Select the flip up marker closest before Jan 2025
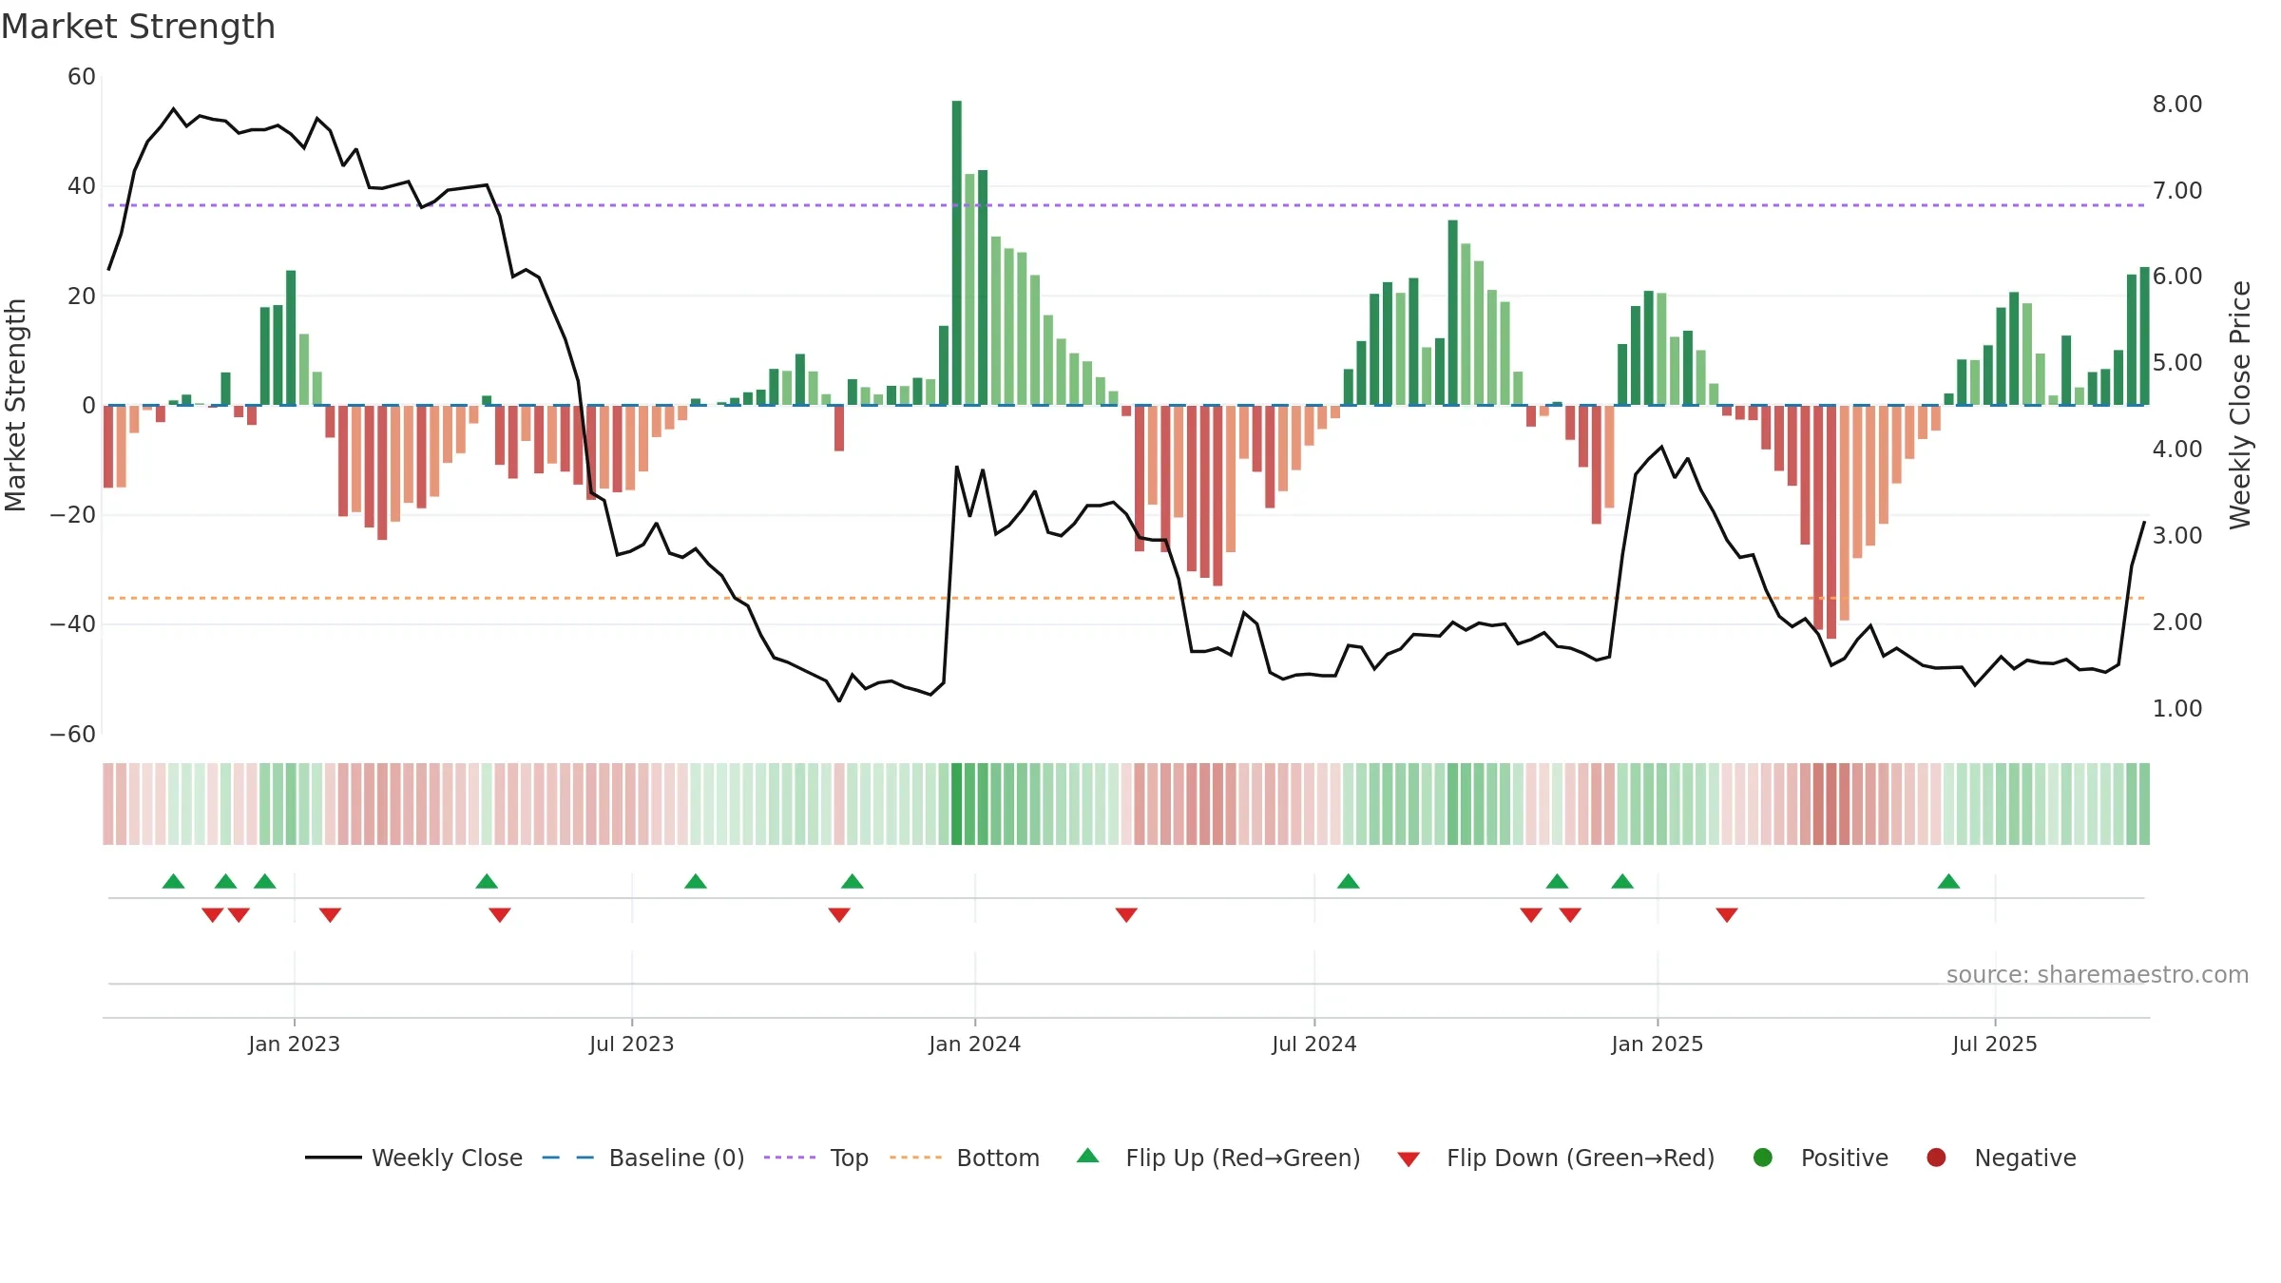Viewport: 2281px width, 1283px height. pyautogui.click(x=1622, y=882)
